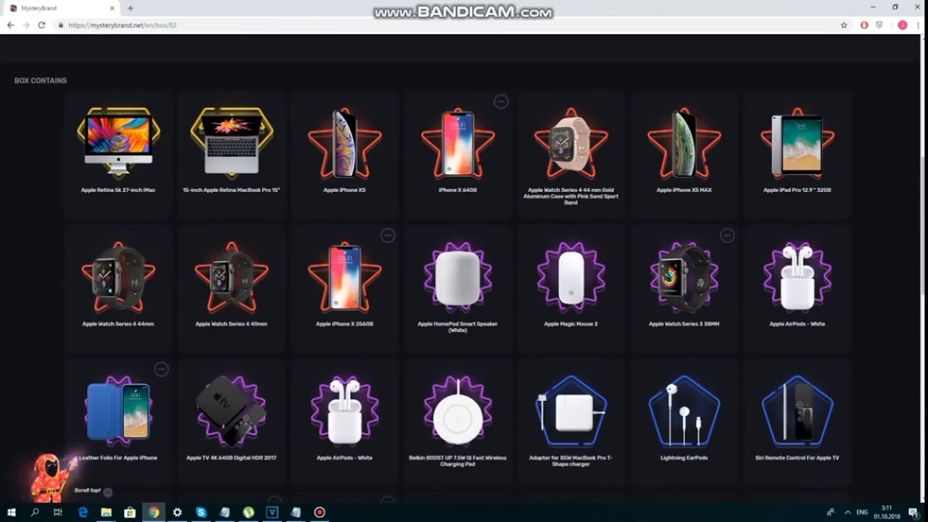
Task: Open the Leather Folio For Apple iPhone item
Action: tap(118, 422)
